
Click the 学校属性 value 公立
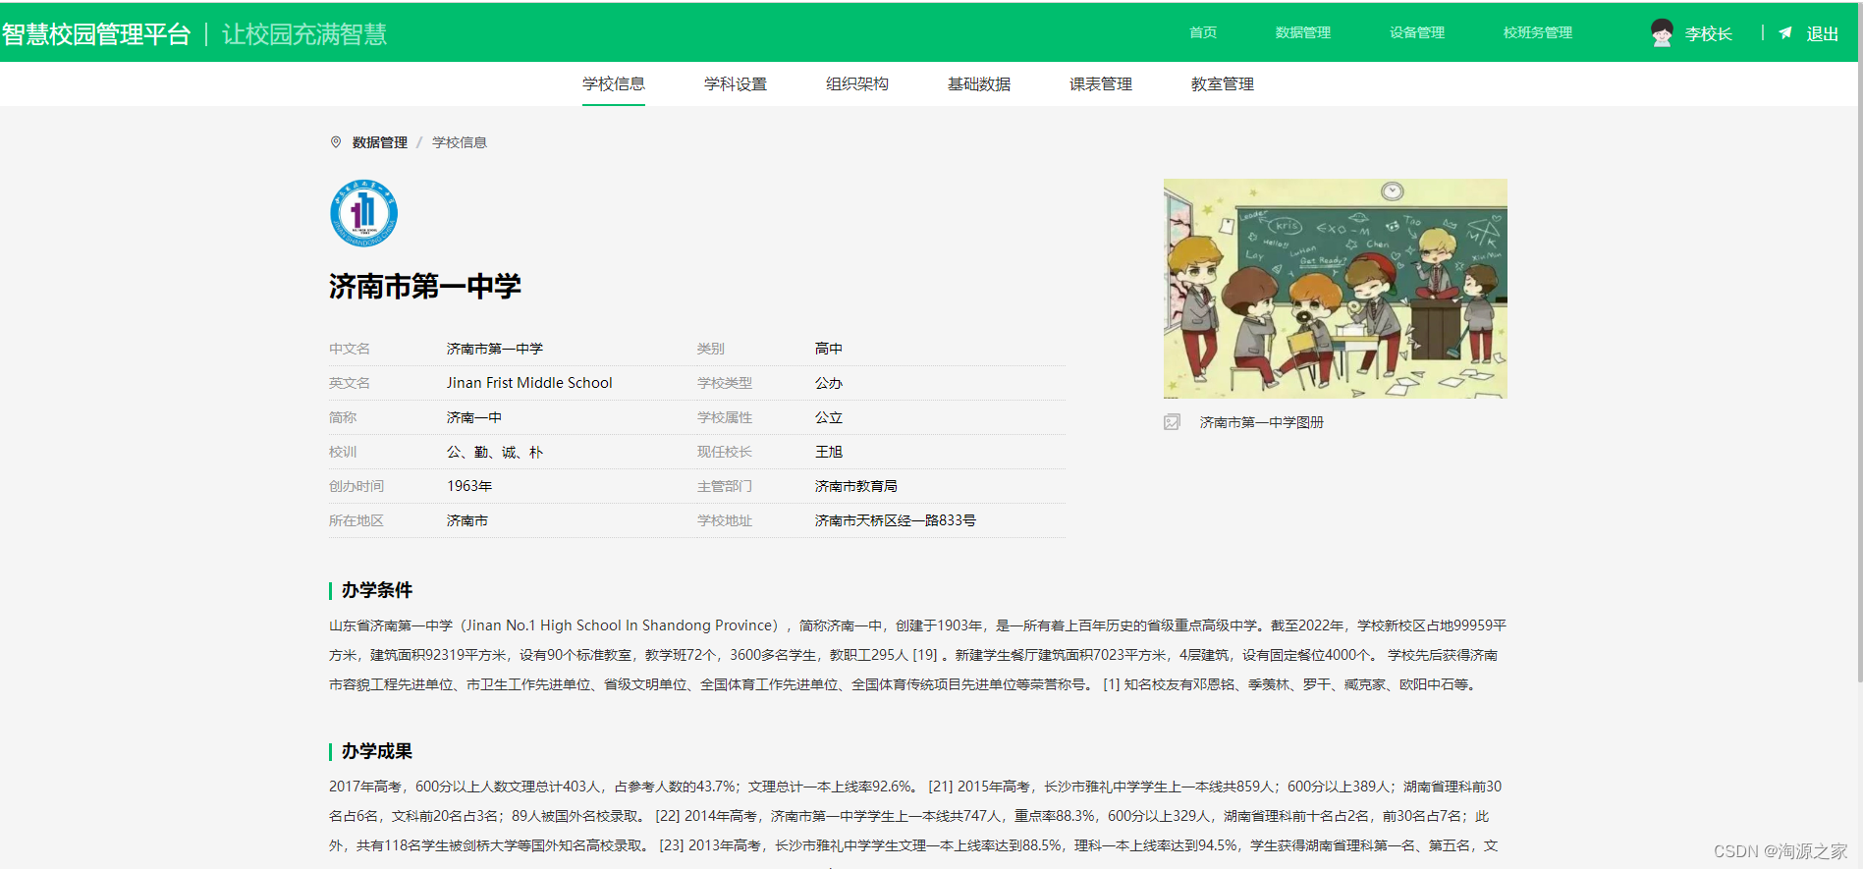pyautogui.click(x=829, y=417)
